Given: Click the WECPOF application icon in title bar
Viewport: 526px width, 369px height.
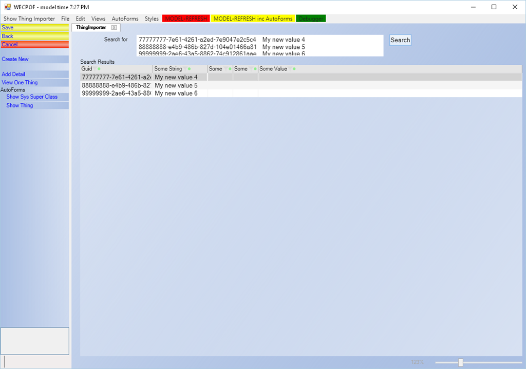Looking at the screenshot, I should coord(7,7).
